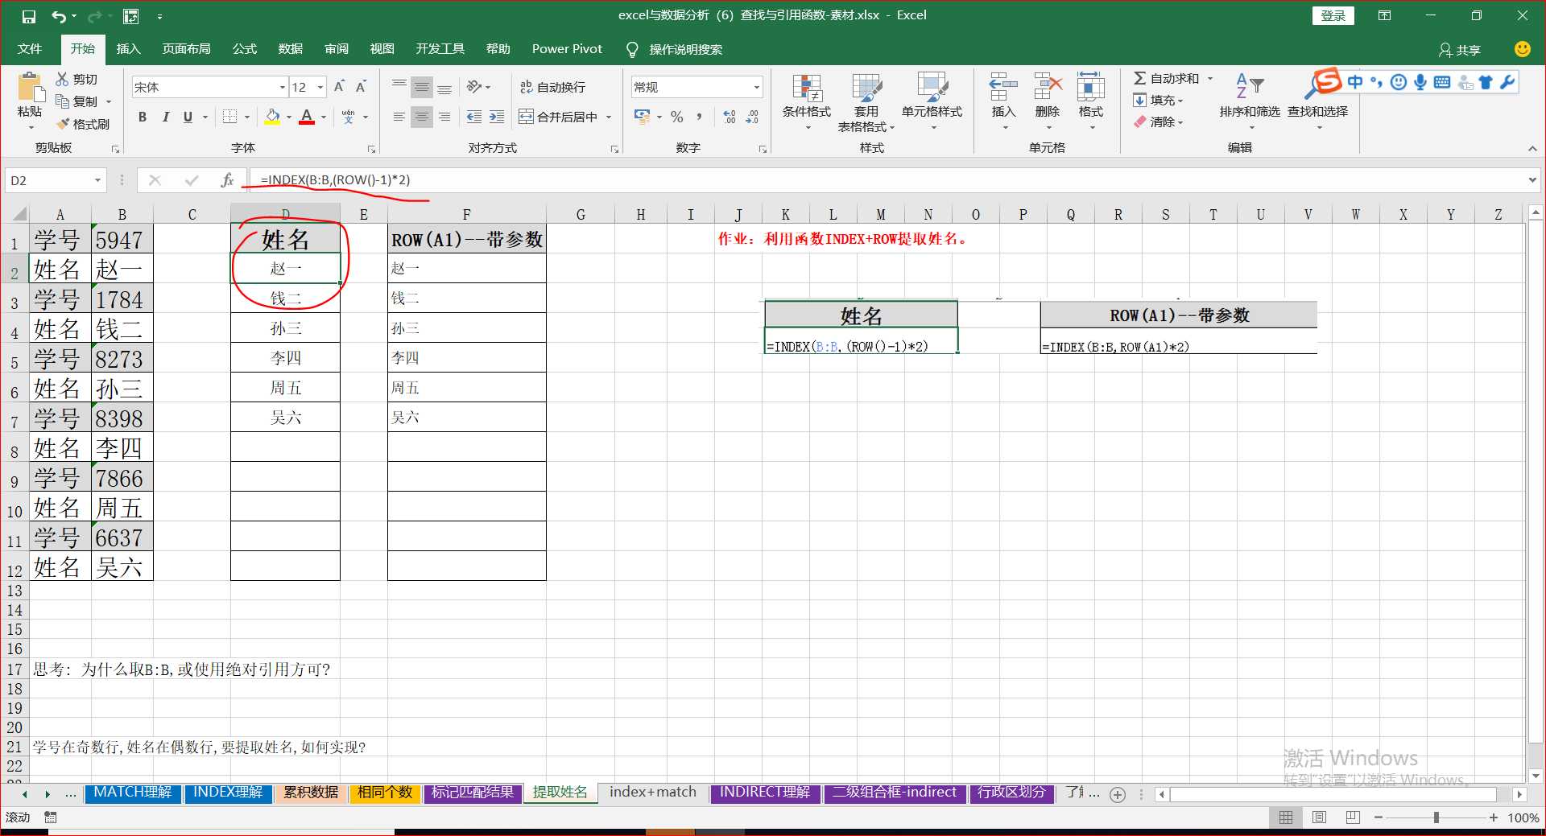Viewport: 1546px width, 836px height.
Task: Switch to Page Break Preview icon
Action: click(1353, 817)
